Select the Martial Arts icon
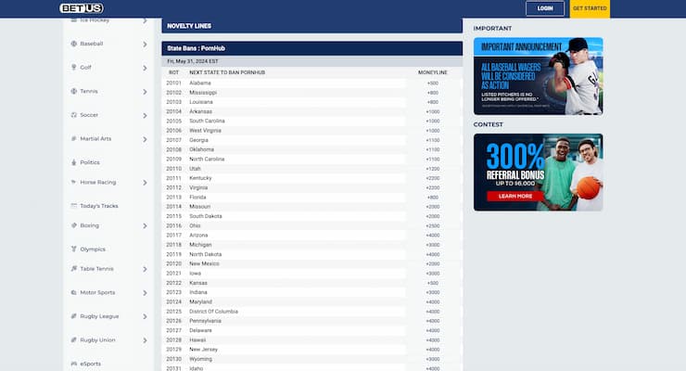Image resolution: width=686 pixels, height=371 pixels. click(x=73, y=139)
